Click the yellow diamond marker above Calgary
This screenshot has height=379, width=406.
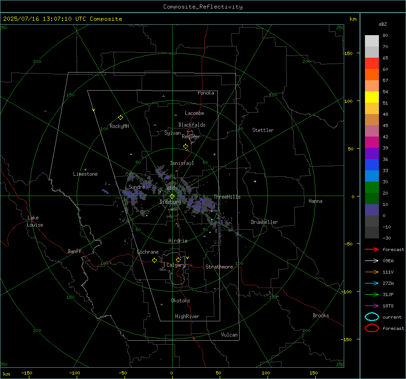click(x=178, y=260)
